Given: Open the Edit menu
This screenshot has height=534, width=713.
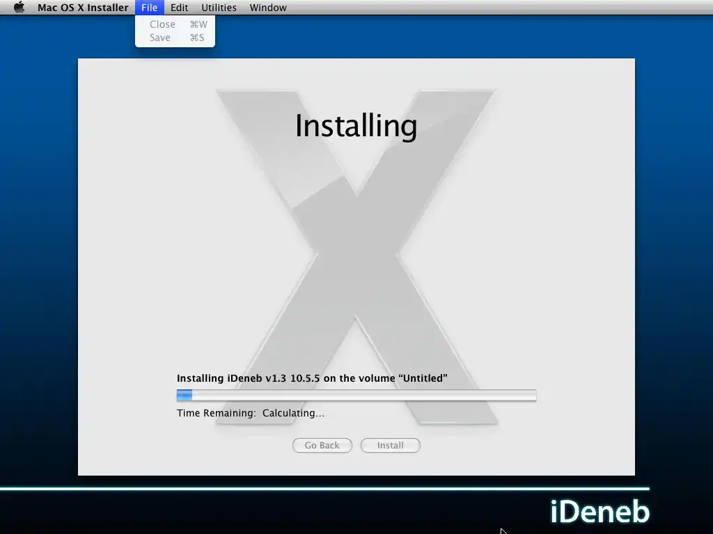Looking at the screenshot, I should pyautogui.click(x=179, y=7).
